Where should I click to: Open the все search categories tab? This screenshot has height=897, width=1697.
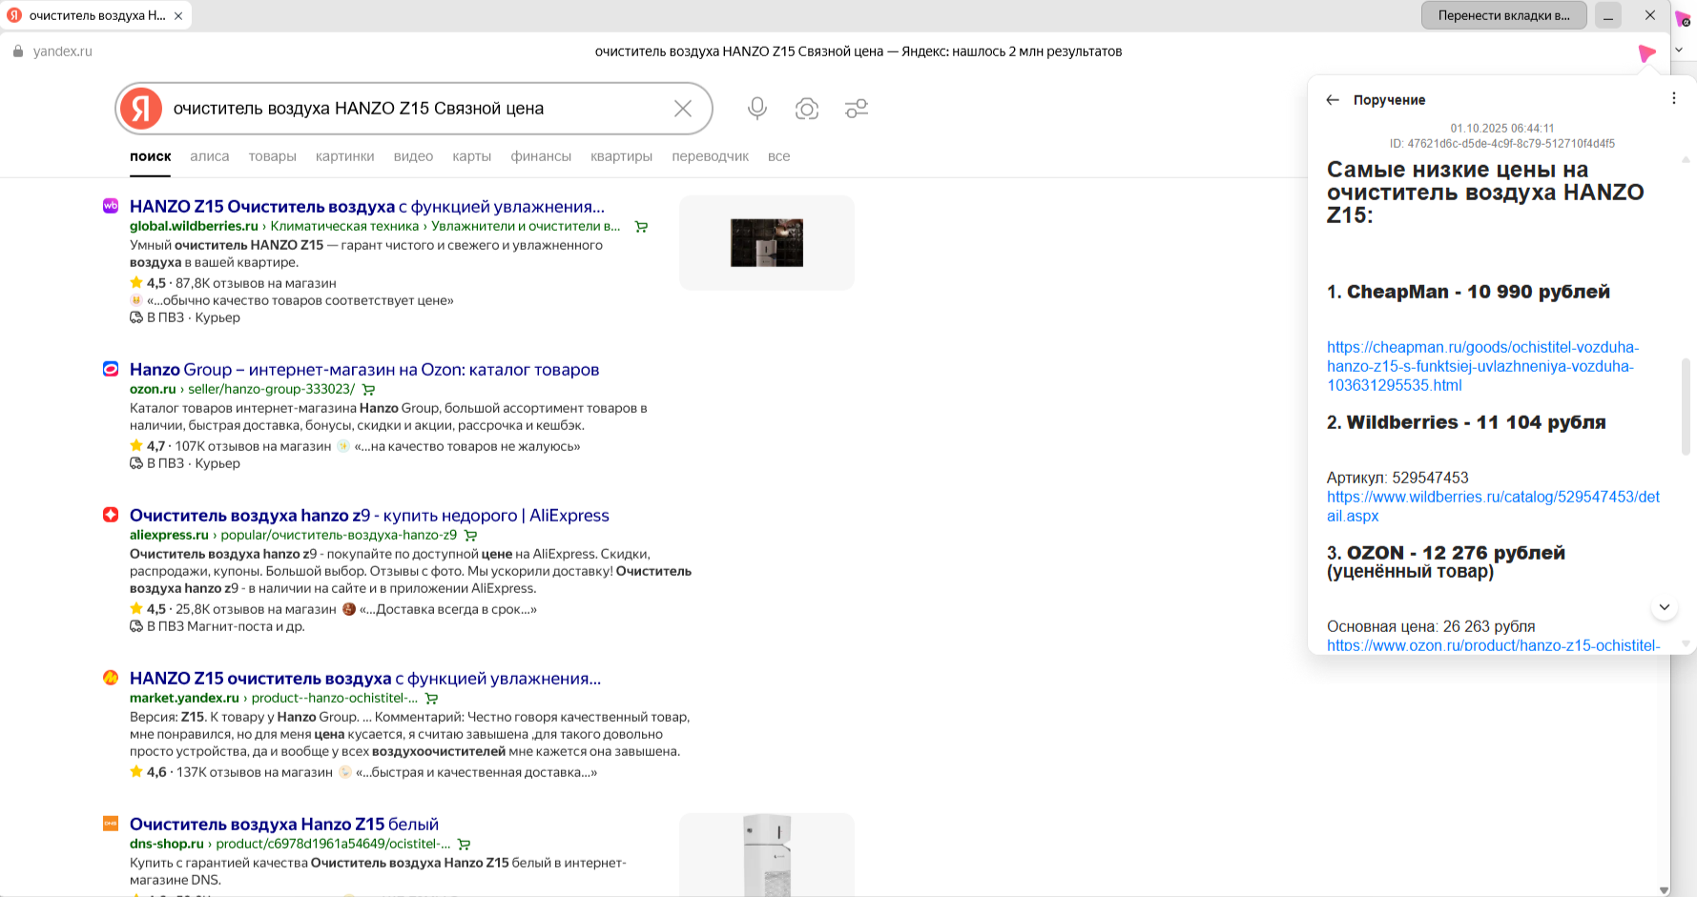[778, 156]
